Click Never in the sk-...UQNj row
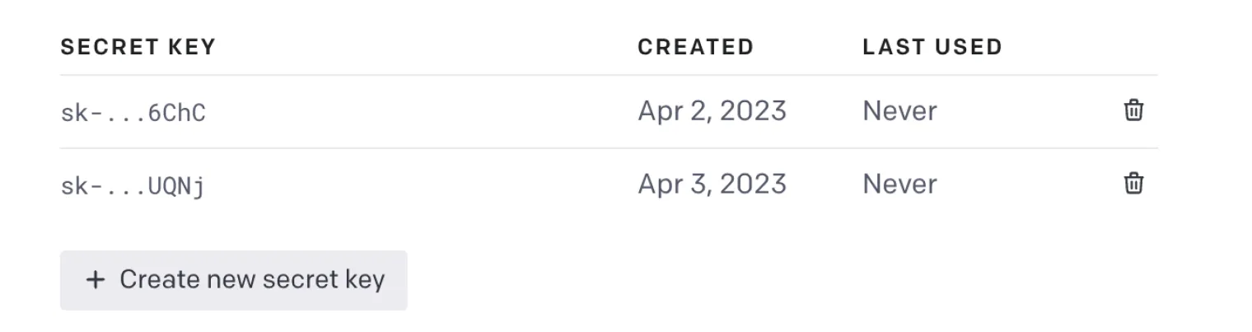The width and height of the screenshot is (1252, 332). pyautogui.click(x=899, y=184)
